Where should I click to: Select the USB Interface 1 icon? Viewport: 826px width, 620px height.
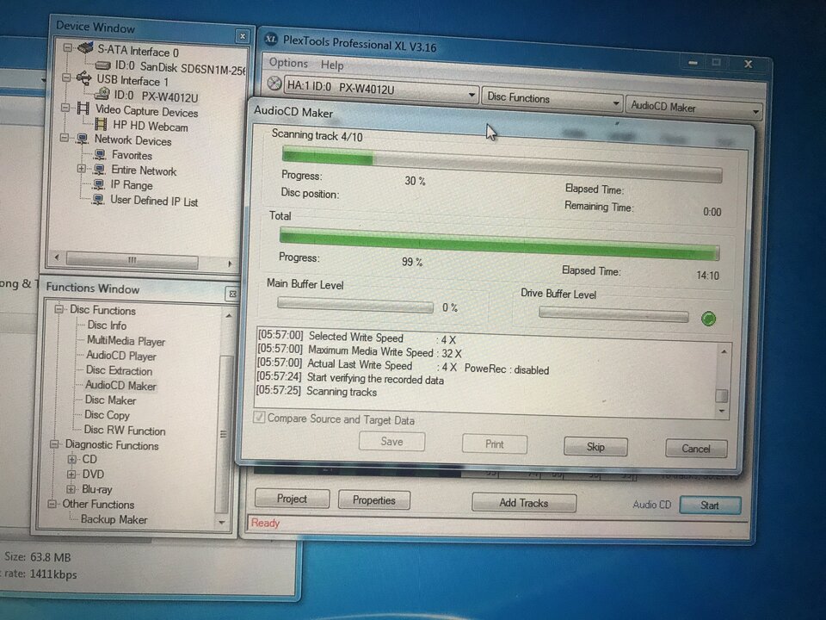click(83, 78)
